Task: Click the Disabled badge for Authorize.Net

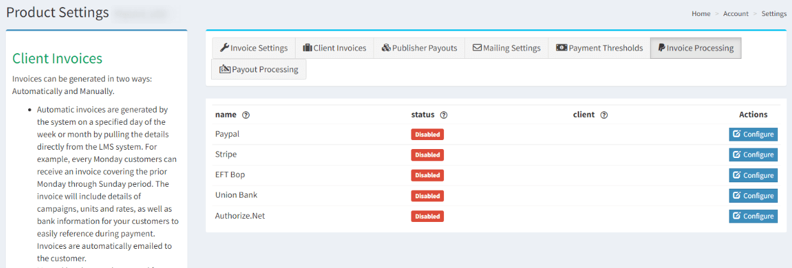Action: click(x=427, y=216)
